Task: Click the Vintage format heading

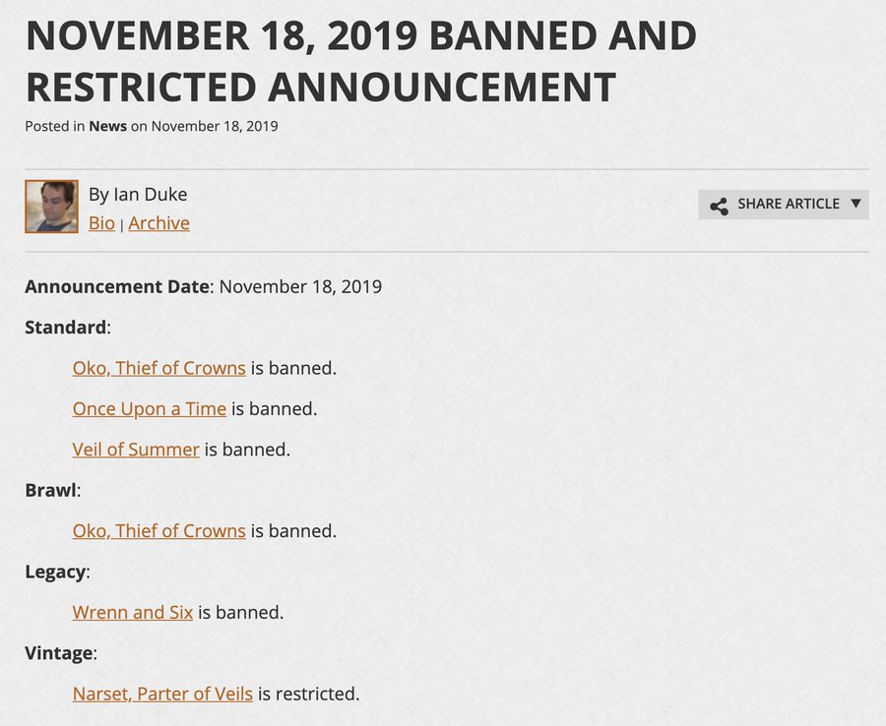Action: (59, 653)
